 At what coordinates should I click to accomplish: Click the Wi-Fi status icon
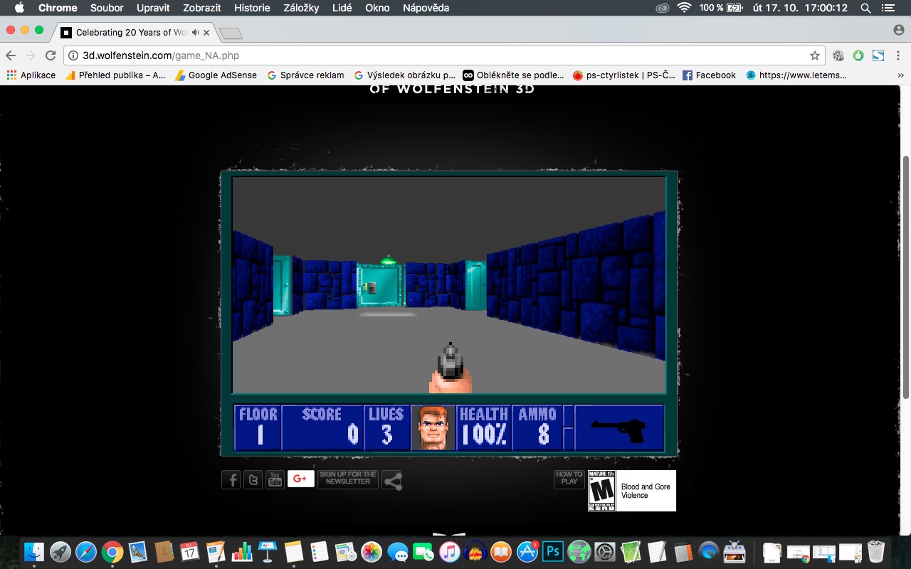(x=685, y=8)
